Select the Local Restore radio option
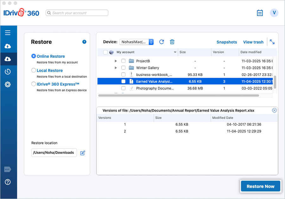285x199 pixels. [34, 70]
